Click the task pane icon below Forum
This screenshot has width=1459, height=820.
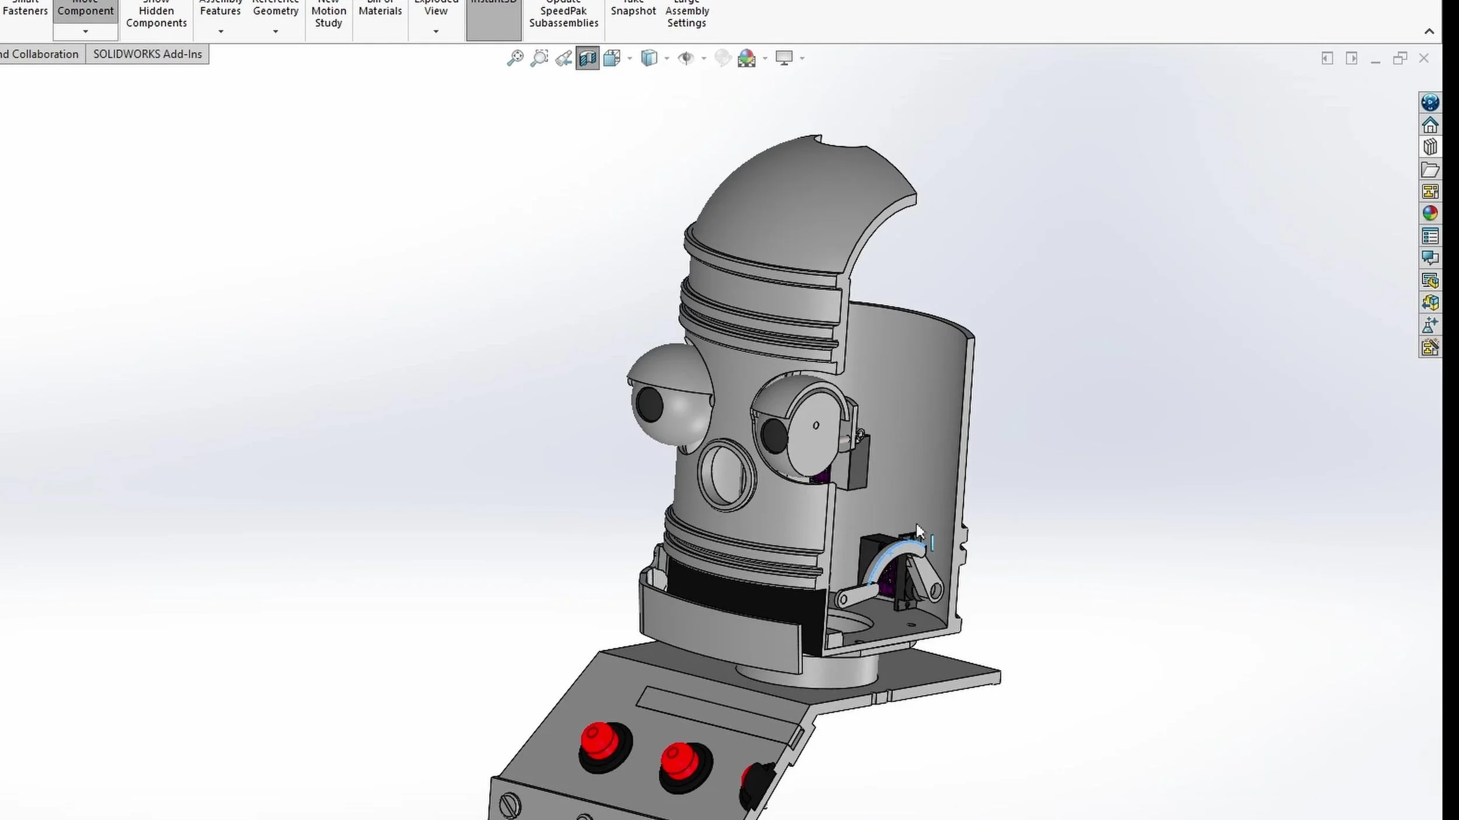pyautogui.click(x=1430, y=281)
